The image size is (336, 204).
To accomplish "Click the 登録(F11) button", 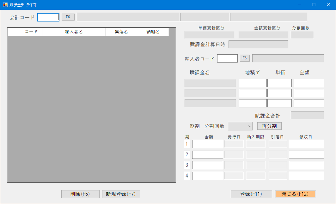I will coord(251,194).
